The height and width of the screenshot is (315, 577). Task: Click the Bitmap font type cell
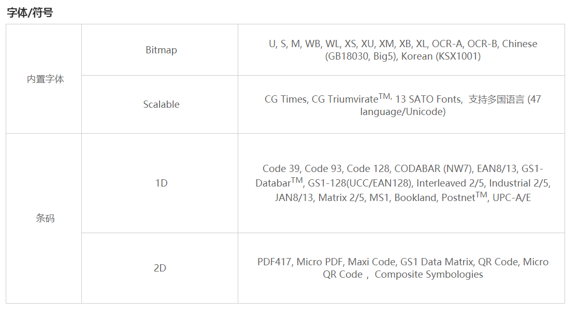[x=160, y=50]
